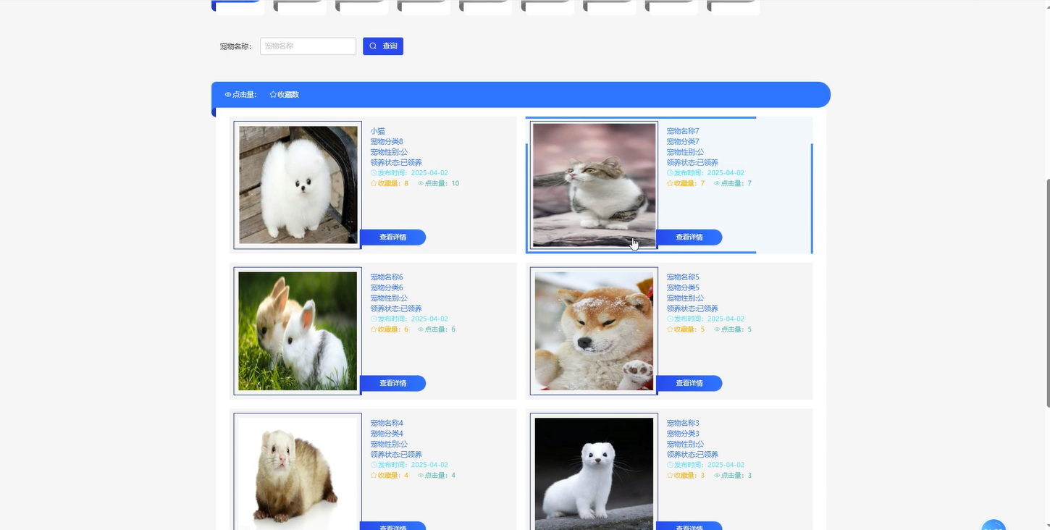This screenshot has height=530, width=1050.
Task: Click 查看详情 for 宠物名称7
Action: point(689,237)
